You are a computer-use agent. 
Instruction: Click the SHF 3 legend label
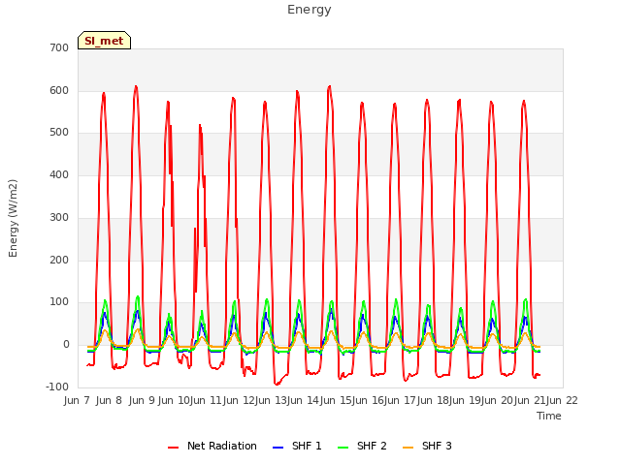pos(437,446)
